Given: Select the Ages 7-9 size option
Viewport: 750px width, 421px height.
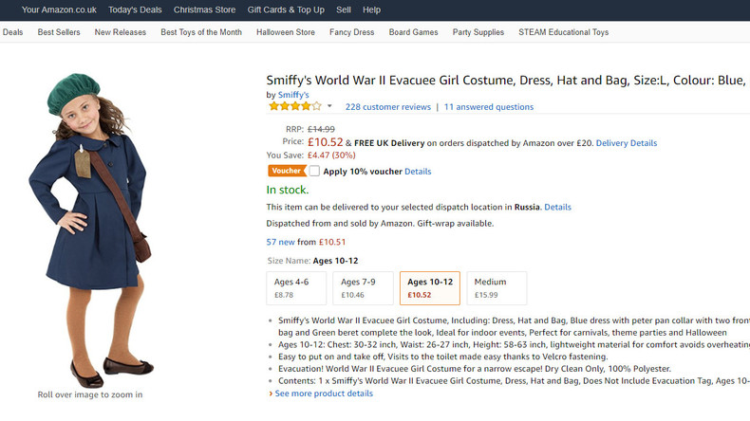Looking at the screenshot, I should pyautogui.click(x=363, y=288).
